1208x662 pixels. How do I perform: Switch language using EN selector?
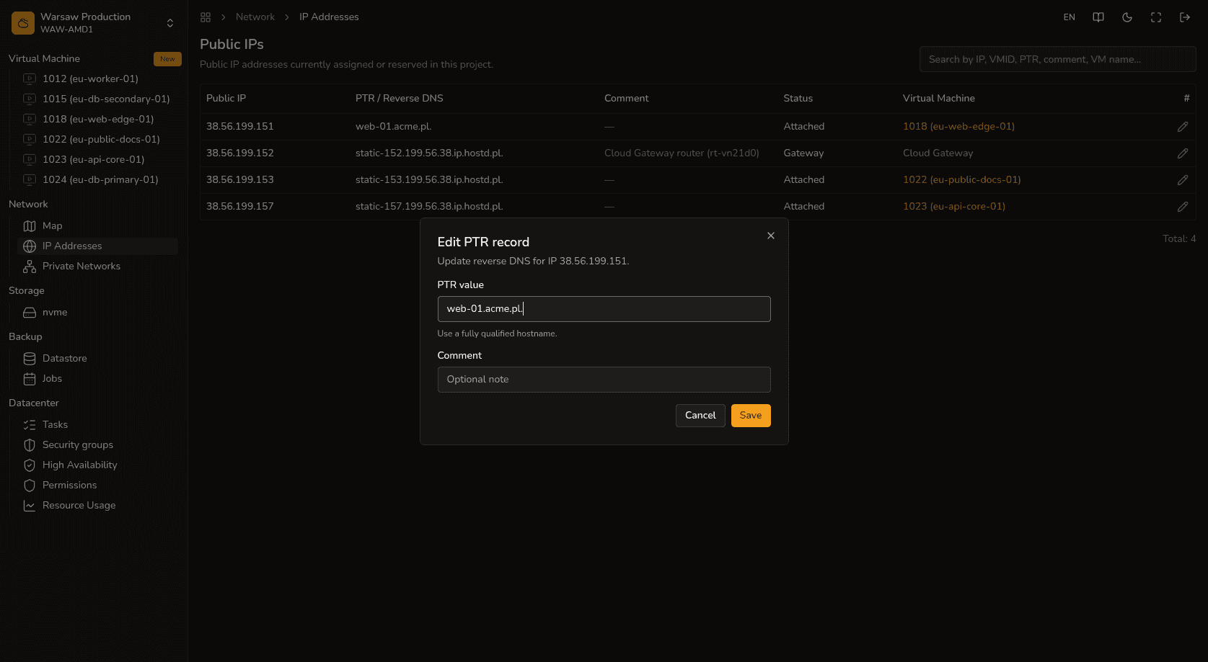(1070, 17)
